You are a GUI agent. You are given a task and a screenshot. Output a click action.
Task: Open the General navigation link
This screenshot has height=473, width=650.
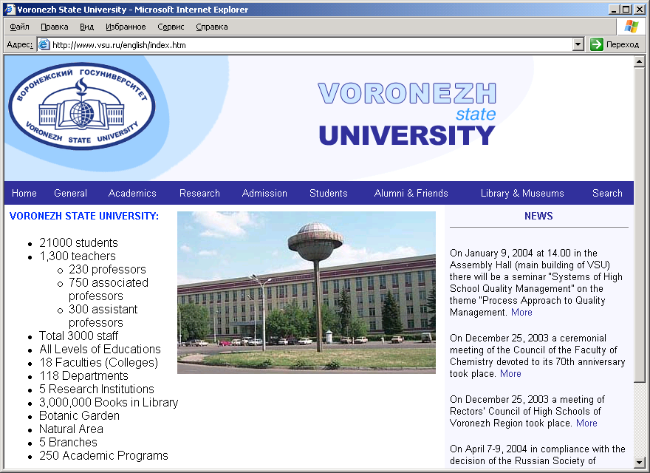tap(70, 194)
